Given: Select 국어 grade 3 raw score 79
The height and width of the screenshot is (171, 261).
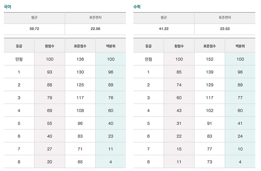Looking at the screenshot, I should [x=49, y=98].
